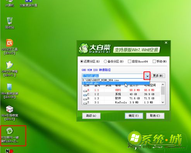
Task: Choose U:\GHO\GHOST_WIN8_X64.iso from dropdown list
Action: 116,80
